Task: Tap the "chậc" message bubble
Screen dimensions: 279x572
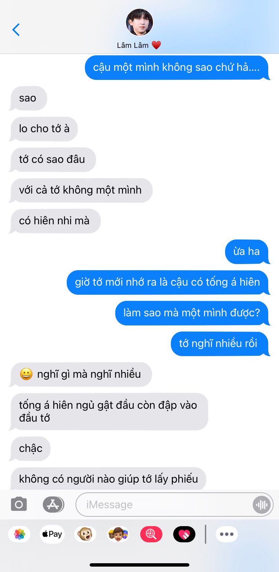Action: 30,449
